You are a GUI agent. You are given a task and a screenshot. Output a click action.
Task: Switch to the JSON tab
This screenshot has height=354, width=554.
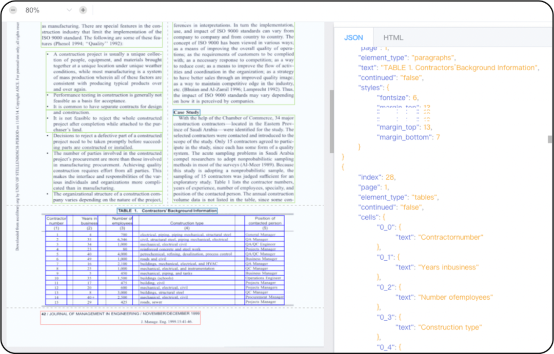[x=353, y=38]
